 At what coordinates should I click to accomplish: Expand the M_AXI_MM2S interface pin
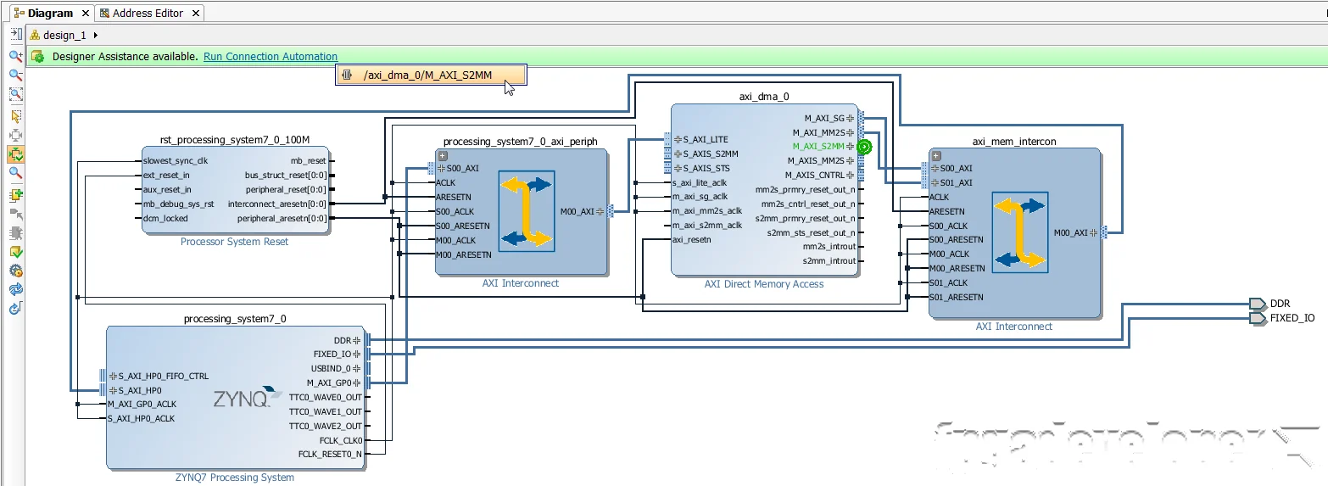click(x=850, y=132)
